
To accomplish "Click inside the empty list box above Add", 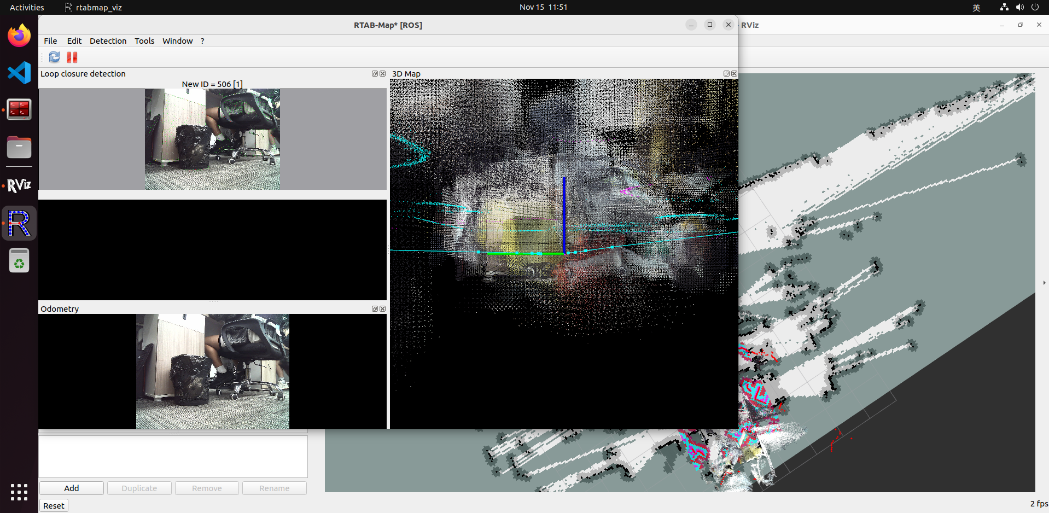I will point(173,457).
